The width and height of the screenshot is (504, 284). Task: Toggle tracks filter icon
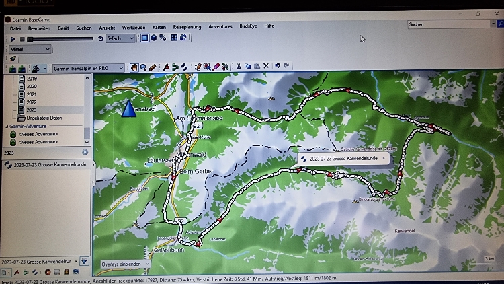36,273
